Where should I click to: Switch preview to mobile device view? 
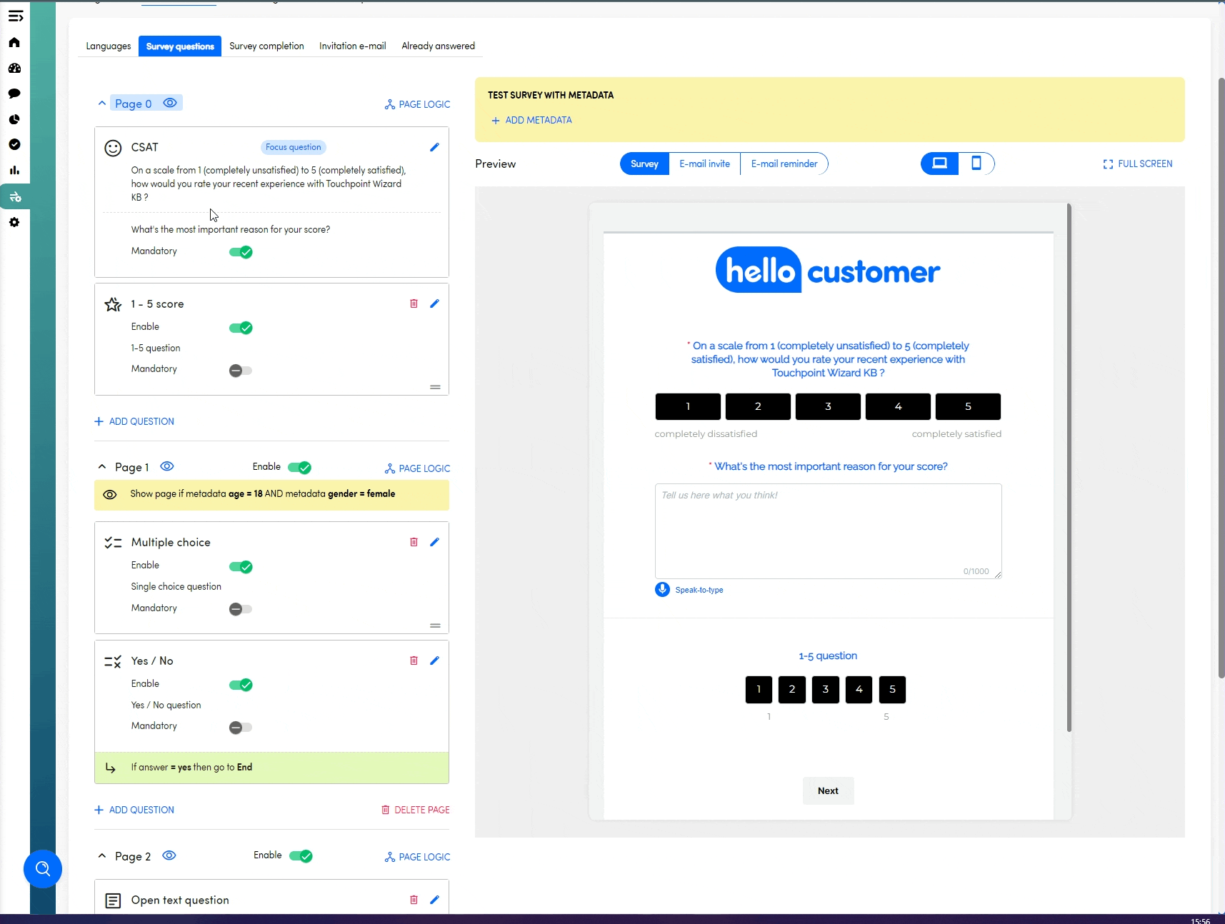(x=976, y=164)
